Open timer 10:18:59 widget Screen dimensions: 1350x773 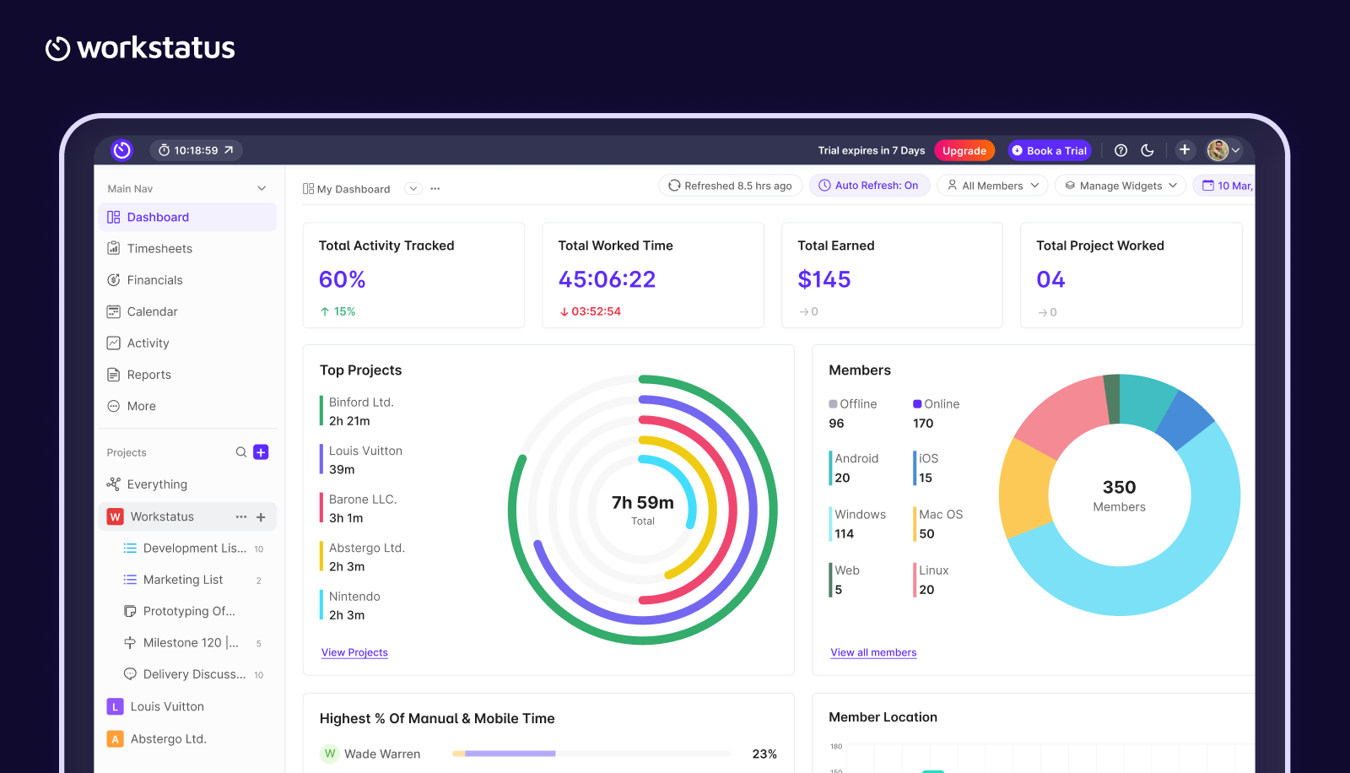pos(196,150)
